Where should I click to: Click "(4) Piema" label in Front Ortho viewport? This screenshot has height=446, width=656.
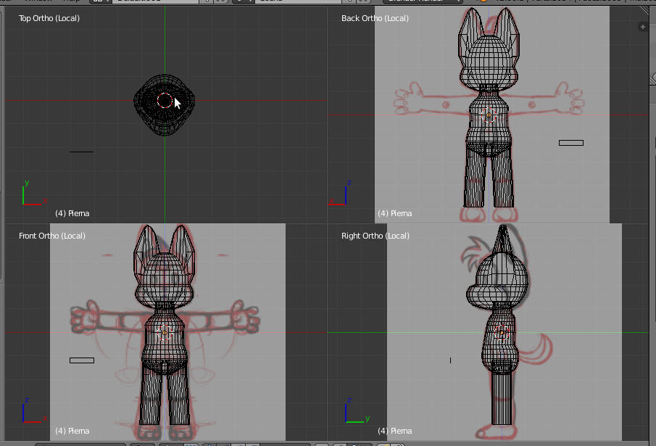tap(72, 431)
